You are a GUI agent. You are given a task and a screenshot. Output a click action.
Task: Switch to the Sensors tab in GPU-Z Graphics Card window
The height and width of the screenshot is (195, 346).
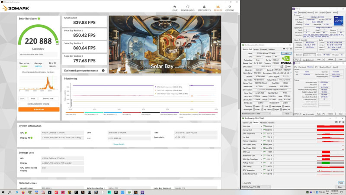(x=256, y=49)
